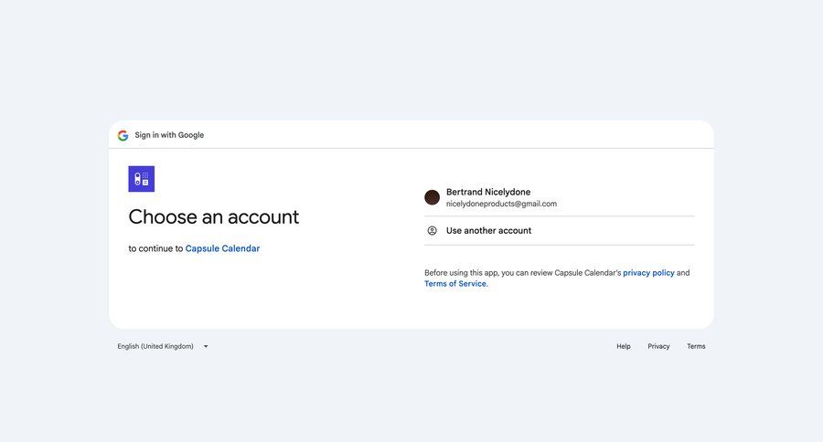Click the Google G logo
This screenshot has height=442, width=823.
click(x=123, y=135)
